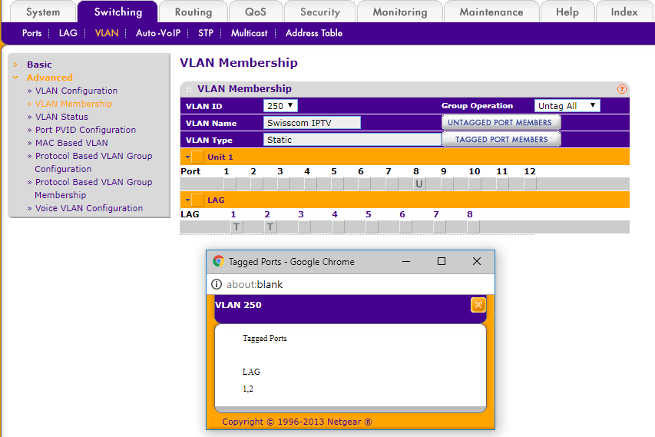Click the help question mark icon
The image size is (655, 437).
[622, 89]
